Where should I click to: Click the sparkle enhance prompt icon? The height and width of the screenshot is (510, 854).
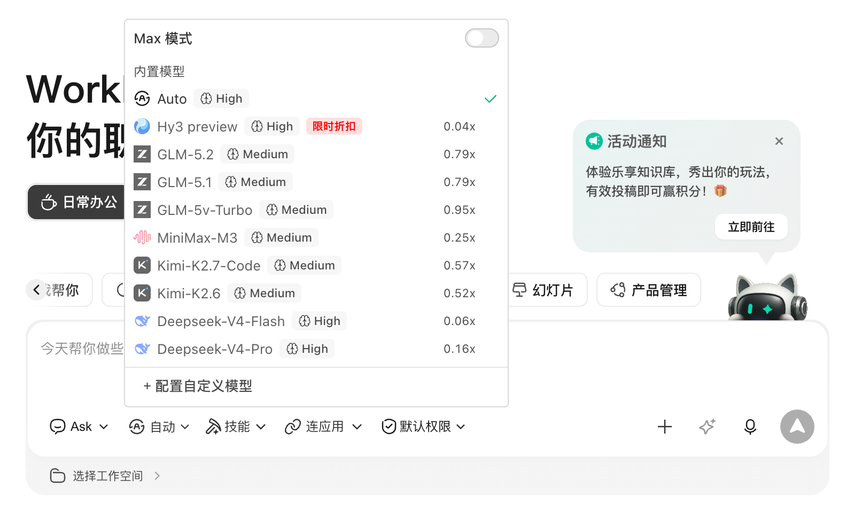pos(708,427)
